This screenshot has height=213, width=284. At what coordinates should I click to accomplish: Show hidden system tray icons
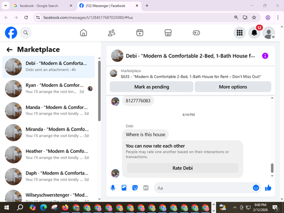tap(235, 207)
